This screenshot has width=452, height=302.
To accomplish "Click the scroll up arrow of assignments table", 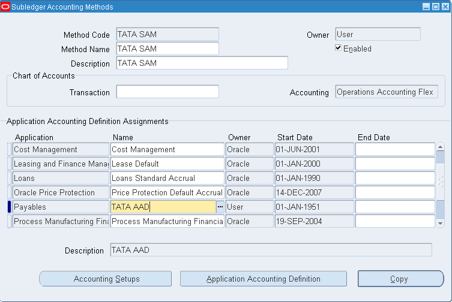I will tap(440, 147).
